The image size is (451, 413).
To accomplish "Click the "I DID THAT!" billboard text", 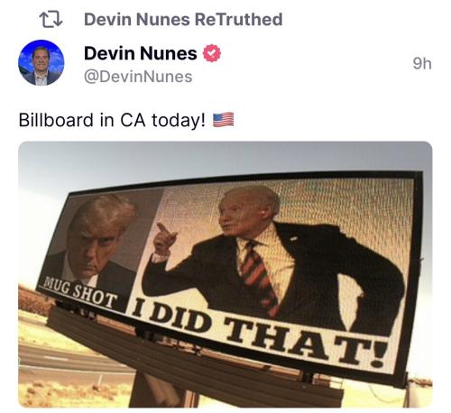I will (259, 332).
